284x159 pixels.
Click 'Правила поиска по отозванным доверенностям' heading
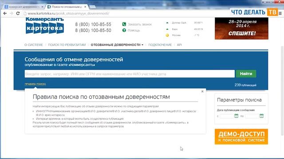pos(101,97)
